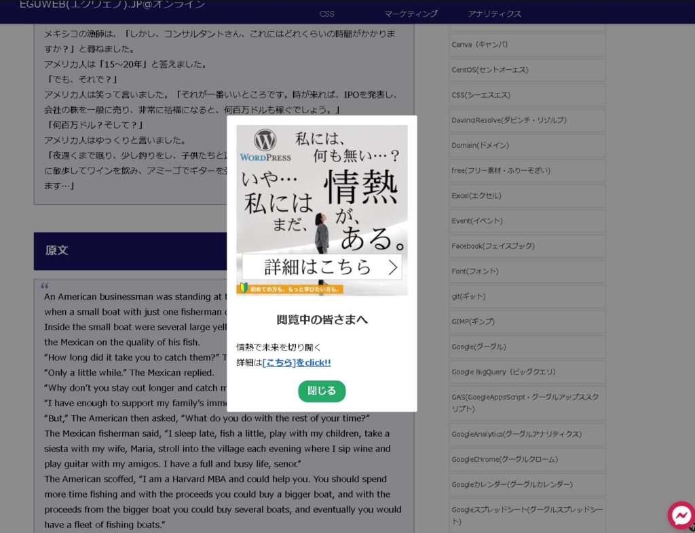Follow the [こちら]をclick!! link

coord(297,363)
